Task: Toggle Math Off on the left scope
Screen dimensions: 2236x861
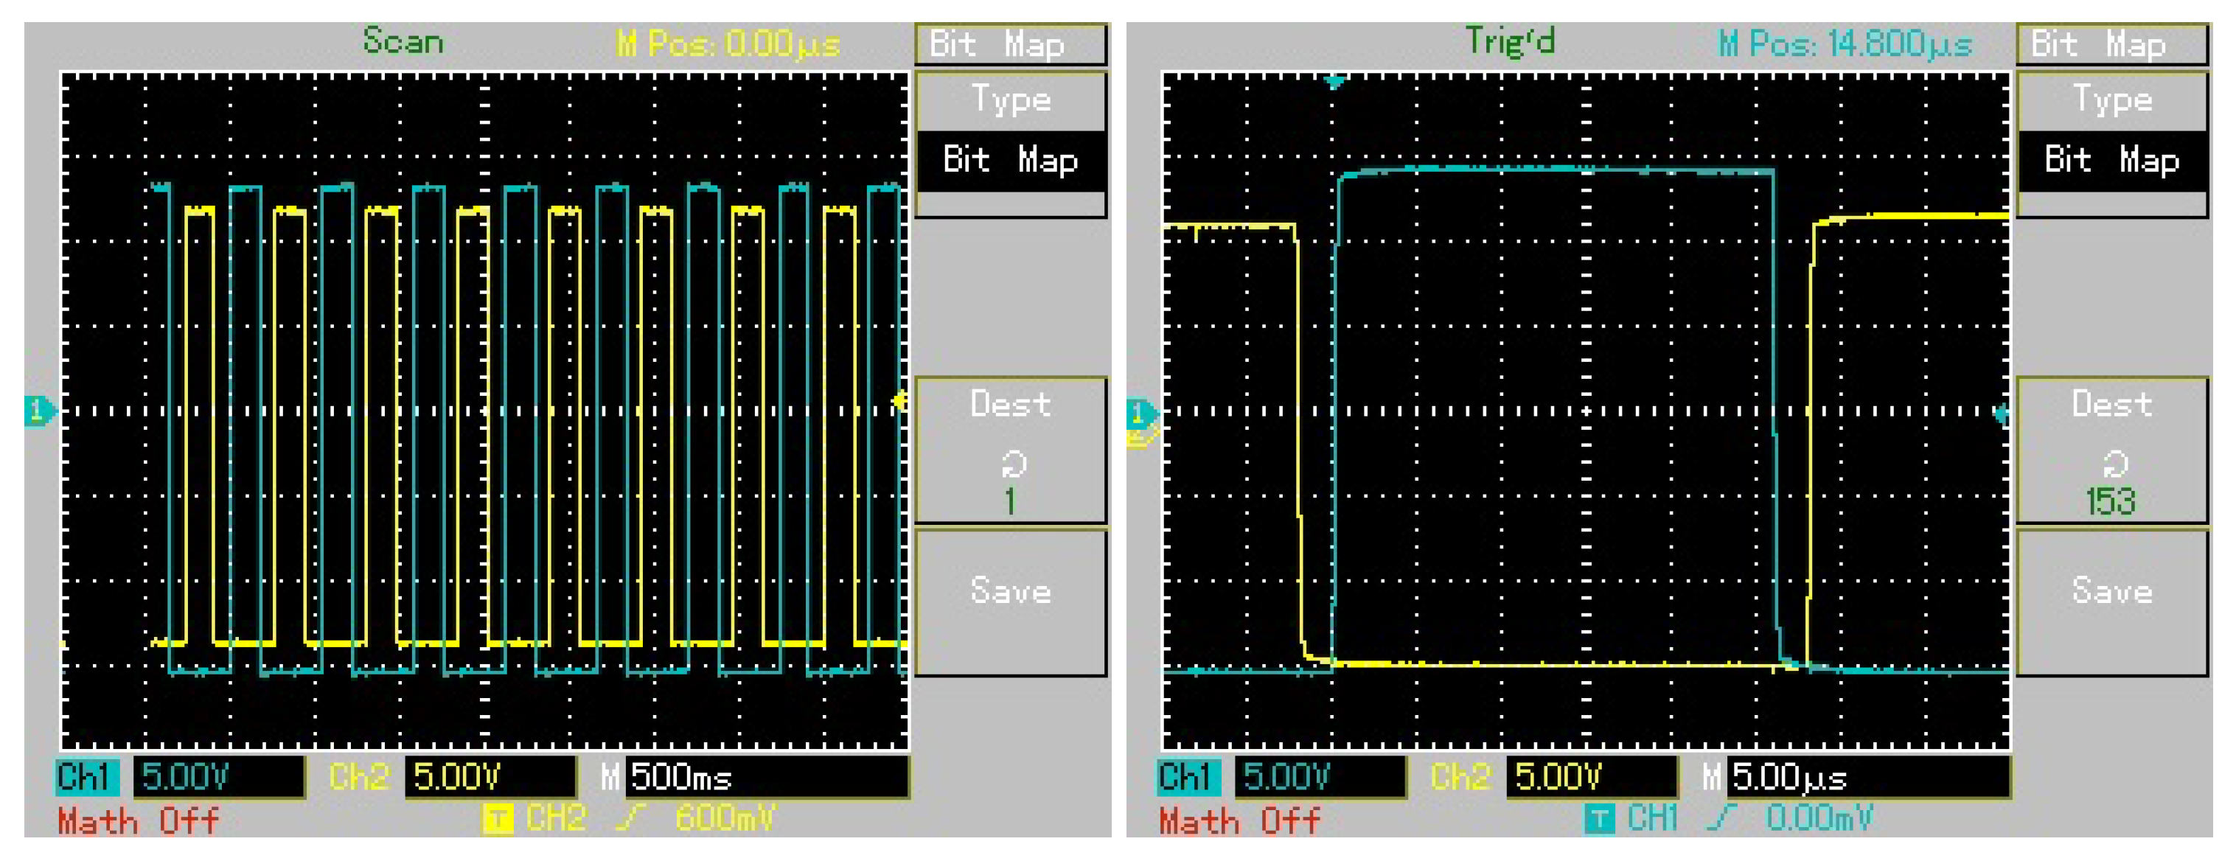Action: pyautogui.click(x=138, y=821)
